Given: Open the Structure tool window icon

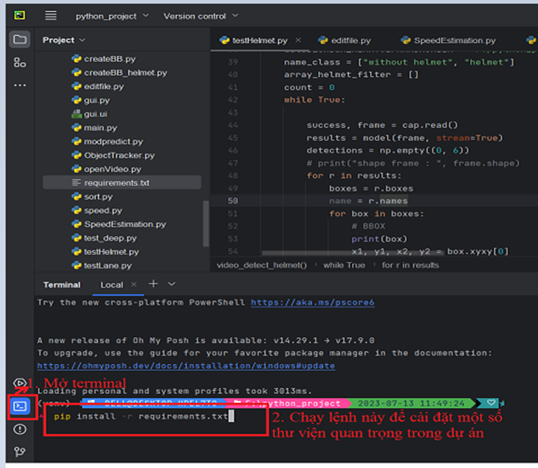Looking at the screenshot, I should click(19, 63).
